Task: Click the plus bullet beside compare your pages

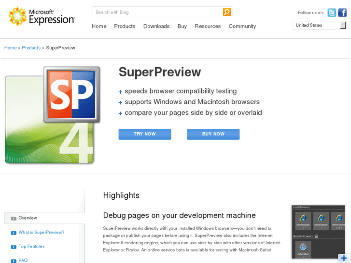Action: pos(120,113)
